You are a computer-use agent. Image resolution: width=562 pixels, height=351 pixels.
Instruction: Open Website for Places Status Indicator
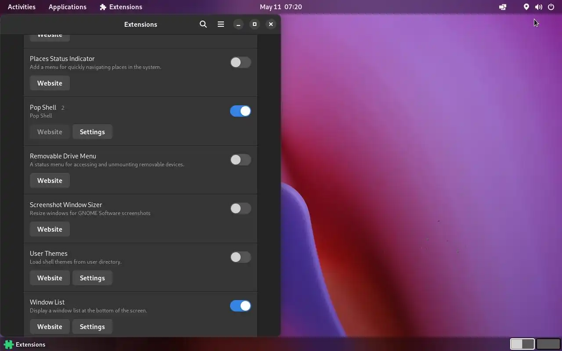coord(50,83)
